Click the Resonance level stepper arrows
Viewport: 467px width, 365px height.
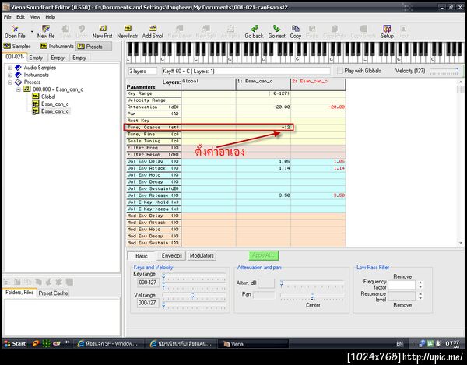pos(420,297)
